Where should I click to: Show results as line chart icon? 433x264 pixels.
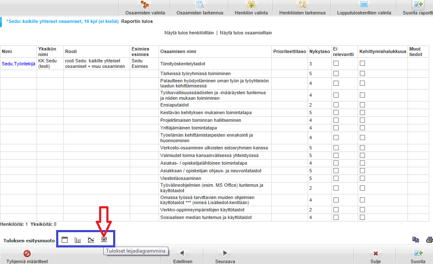click(91, 240)
